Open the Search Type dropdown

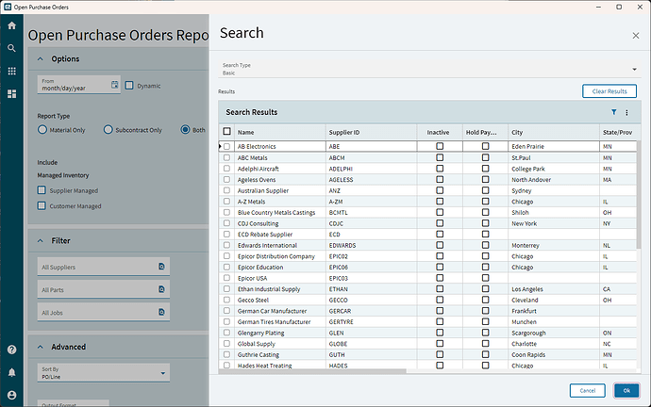(x=429, y=69)
